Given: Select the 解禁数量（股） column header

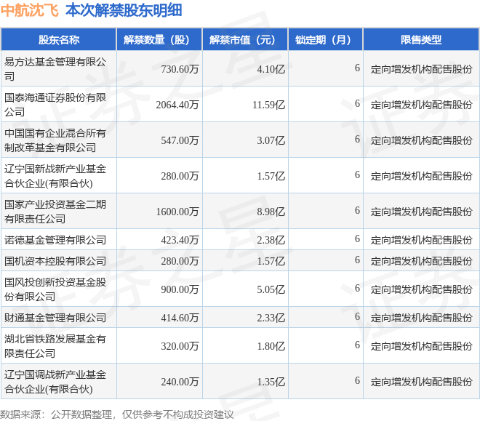Looking at the screenshot, I should coord(159,40).
